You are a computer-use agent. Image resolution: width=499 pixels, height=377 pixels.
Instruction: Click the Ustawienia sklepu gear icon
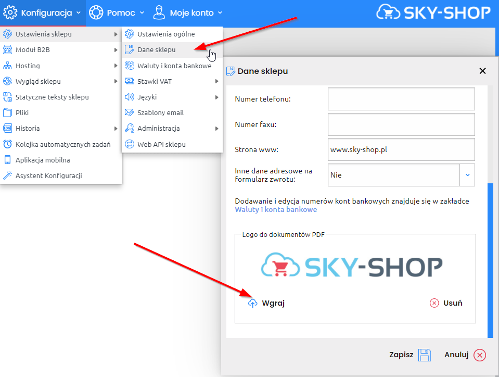pyautogui.click(x=7, y=34)
